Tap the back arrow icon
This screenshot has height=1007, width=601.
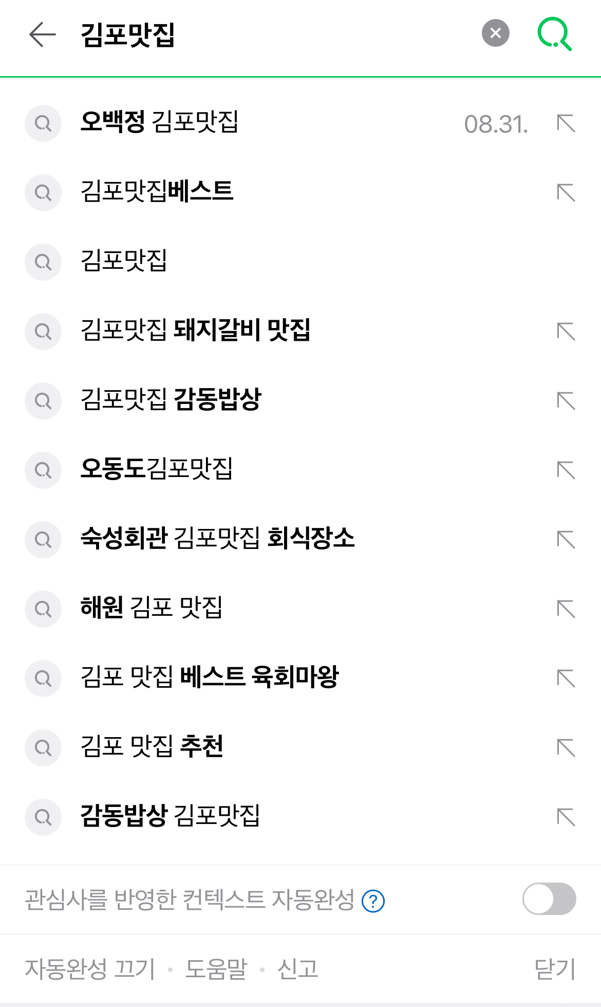(42, 34)
